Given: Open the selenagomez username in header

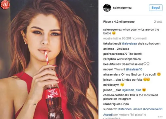Looking at the screenshot, I should 122,8.
